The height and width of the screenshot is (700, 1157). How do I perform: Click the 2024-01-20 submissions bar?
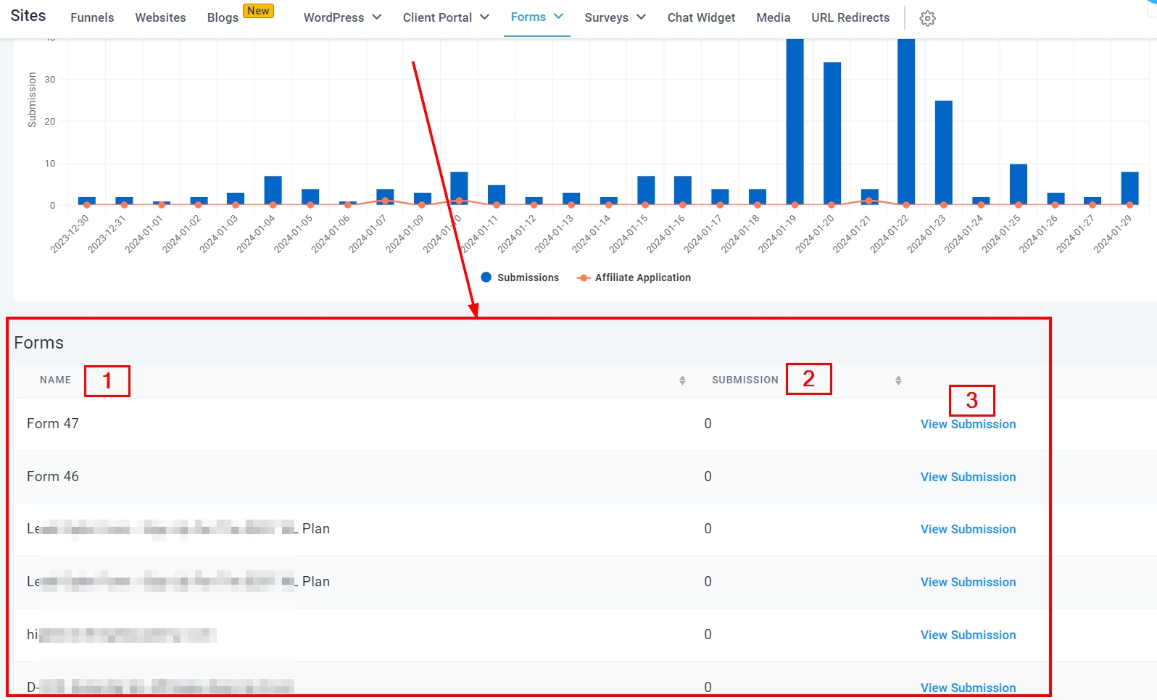tap(832, 133)
